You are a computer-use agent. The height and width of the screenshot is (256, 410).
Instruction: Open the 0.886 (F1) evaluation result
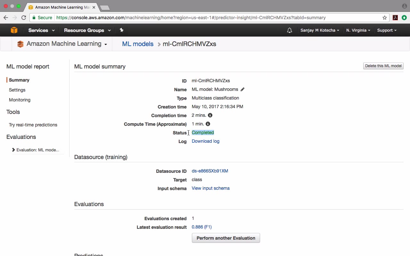202,227
